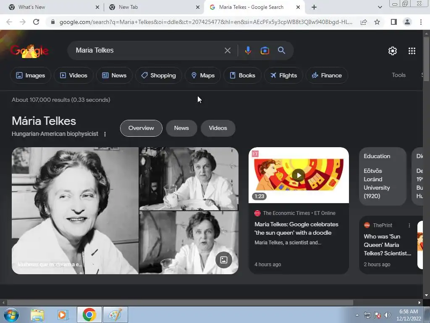Screen dimensions: 430x323
Task: Share this page icon in address bar
Action: tap(364, 22)
